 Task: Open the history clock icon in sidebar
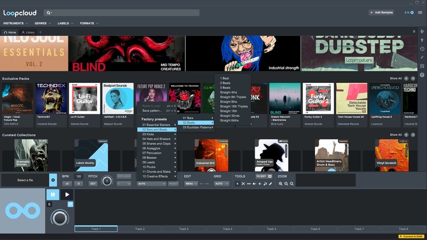[x=422, y=49]
